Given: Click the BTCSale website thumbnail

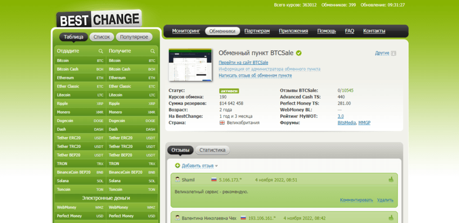Looking at the screenshot, I should [x=190, y=64].
